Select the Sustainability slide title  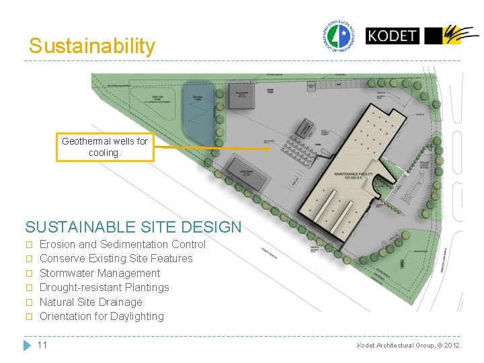(x=92, y=46)
